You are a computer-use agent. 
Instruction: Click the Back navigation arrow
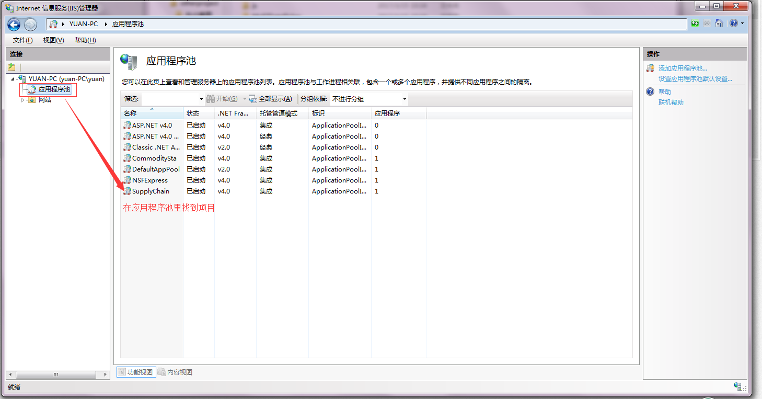tap(14, 24)
